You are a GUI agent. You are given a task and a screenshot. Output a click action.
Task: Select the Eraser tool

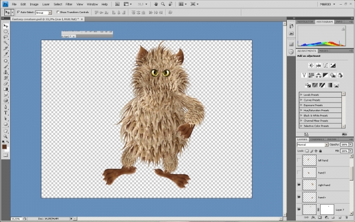coord(6,83)
